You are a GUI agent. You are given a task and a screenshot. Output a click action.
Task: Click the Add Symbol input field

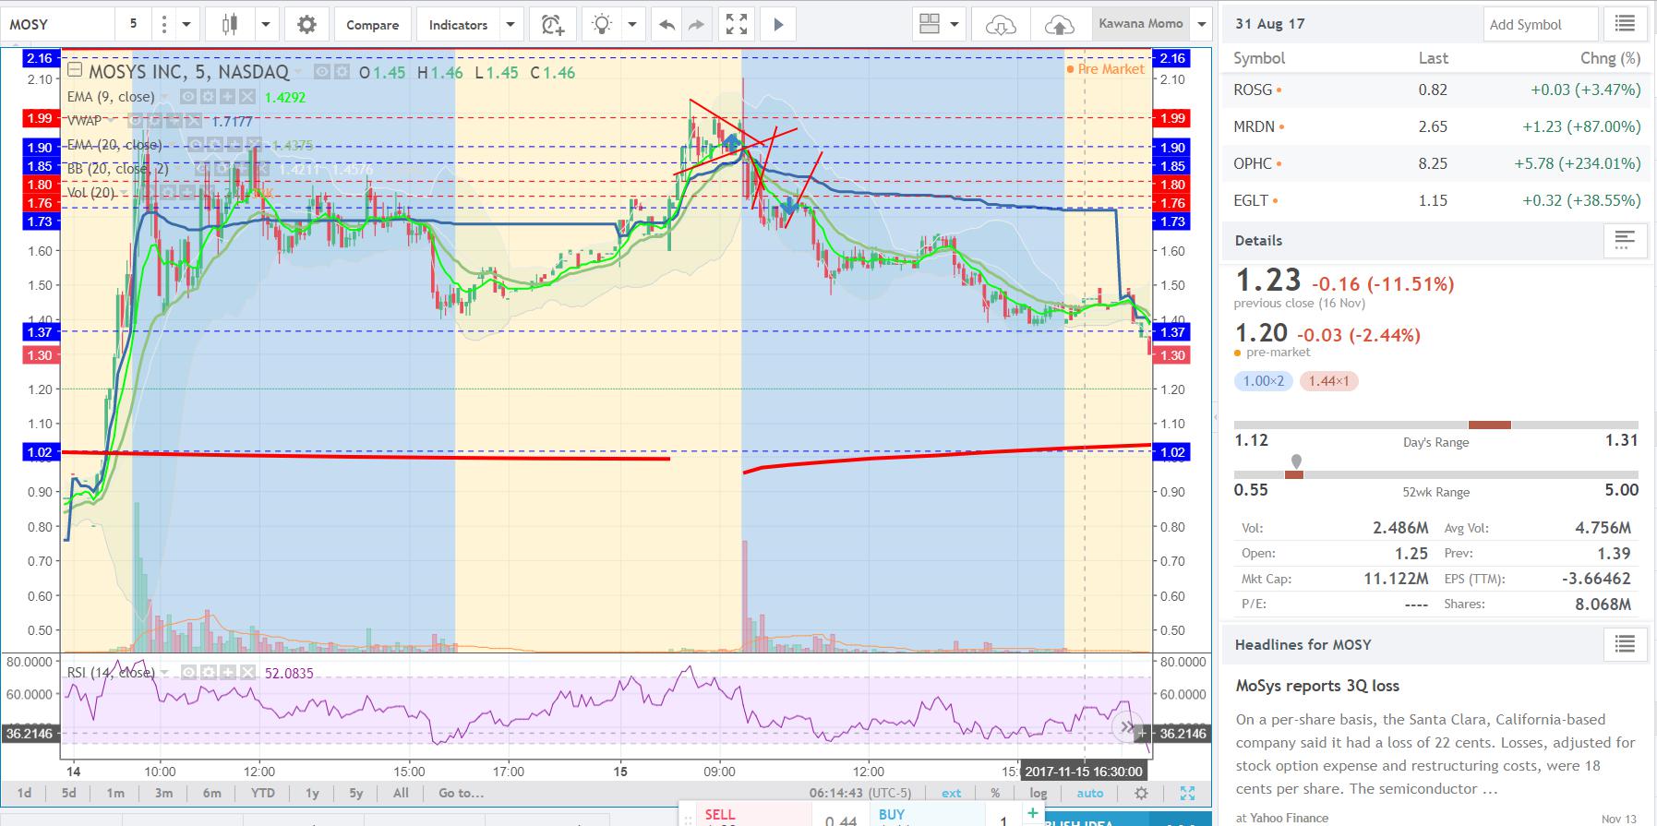click(x=1540, y=25)
